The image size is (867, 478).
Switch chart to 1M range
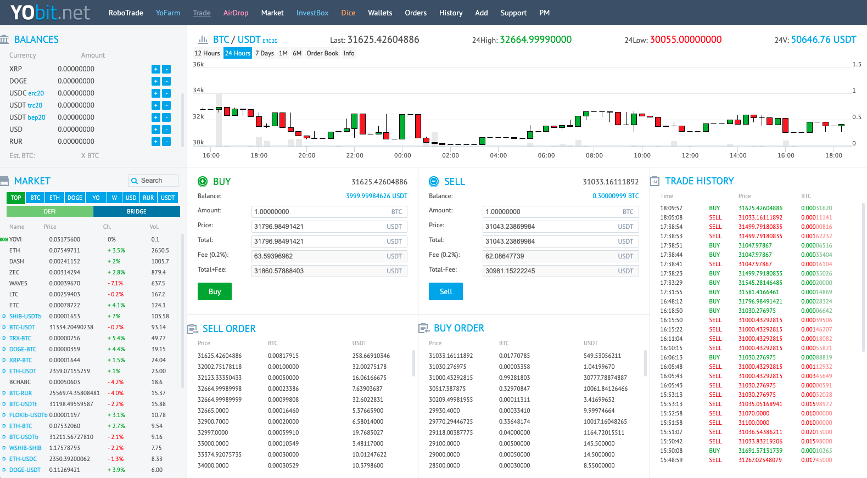pyautogui.click(x=283, y=53)
